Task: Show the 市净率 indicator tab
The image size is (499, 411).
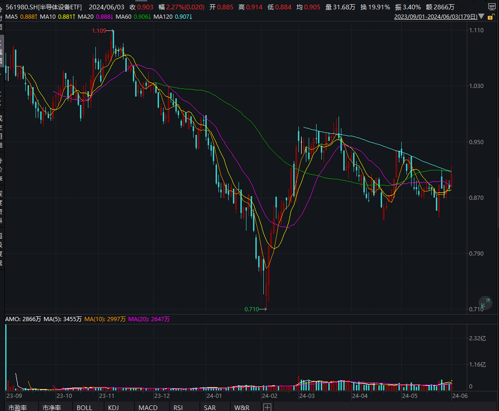Action: 51,408
